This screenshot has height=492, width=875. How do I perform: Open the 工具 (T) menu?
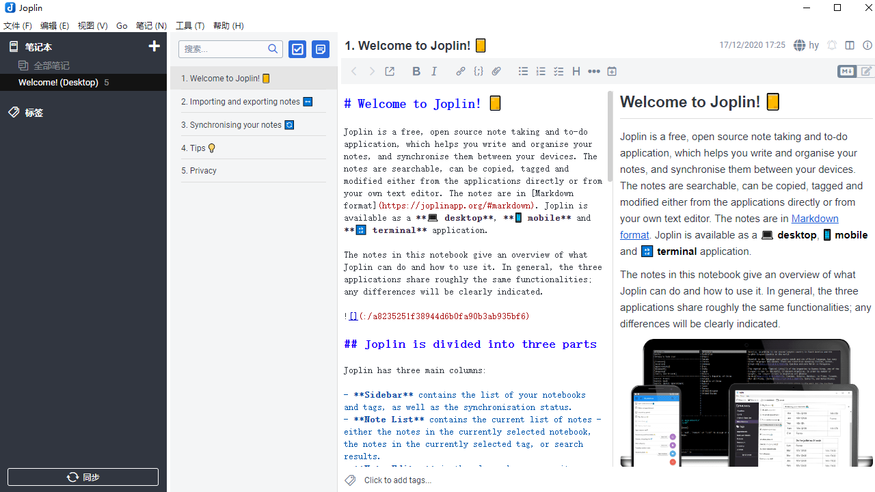(190, 26)
